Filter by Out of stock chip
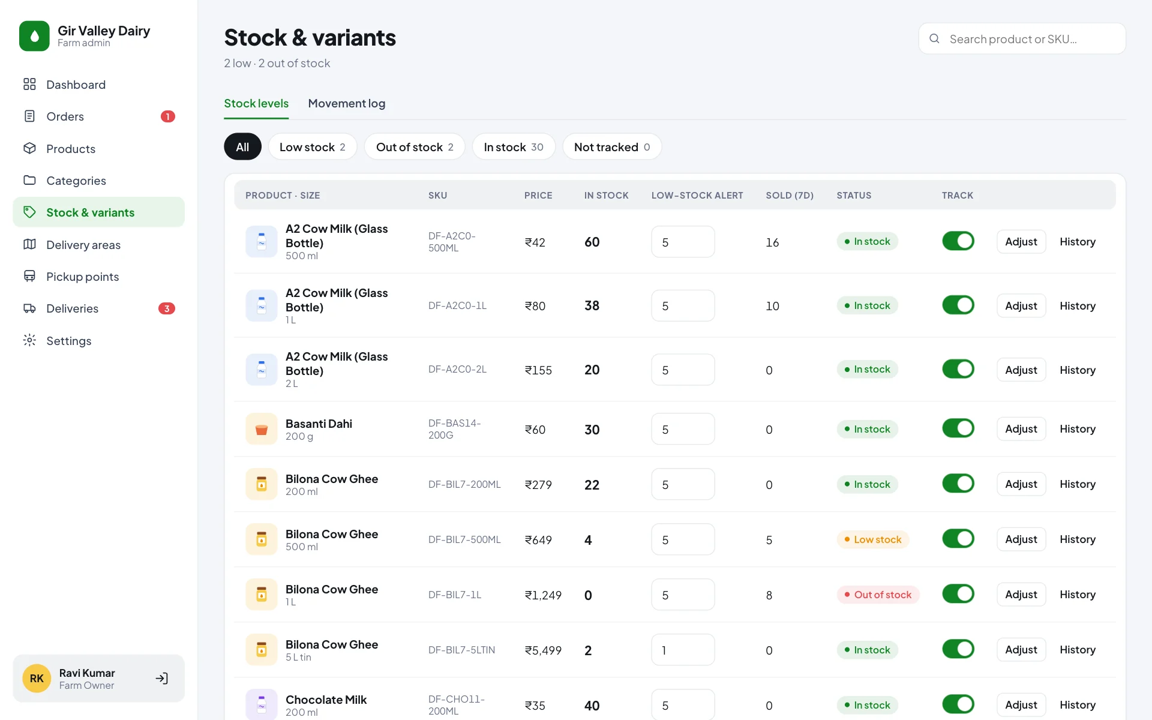 (415, 147)
